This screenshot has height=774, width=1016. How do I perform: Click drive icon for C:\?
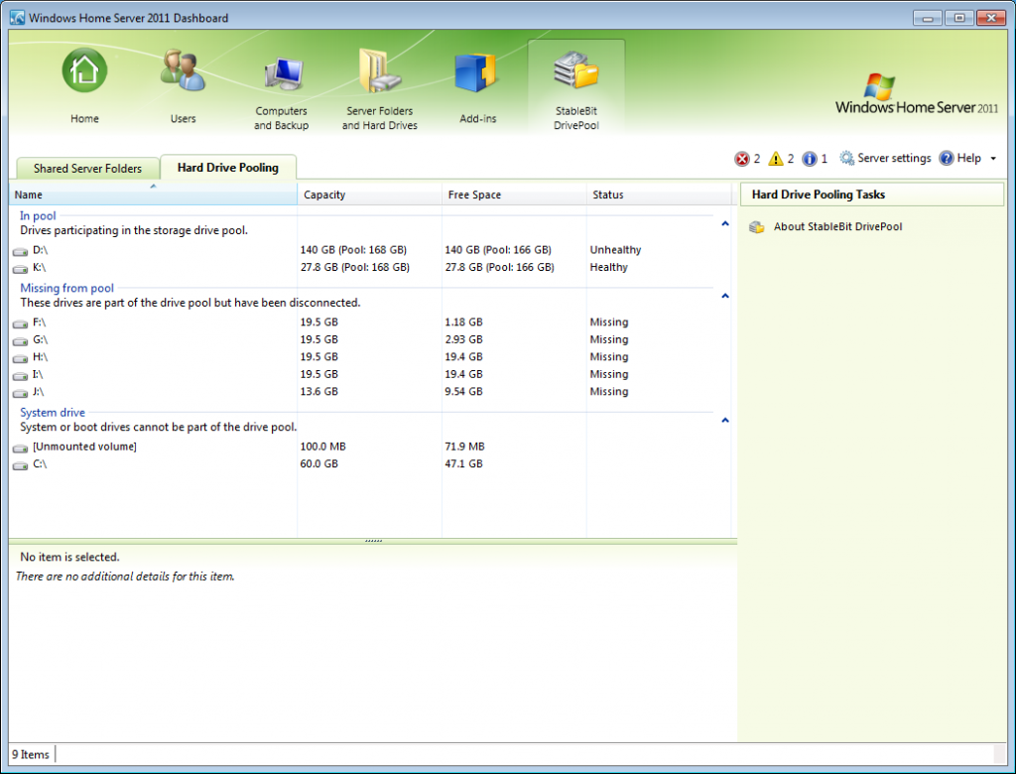(20, 464)
